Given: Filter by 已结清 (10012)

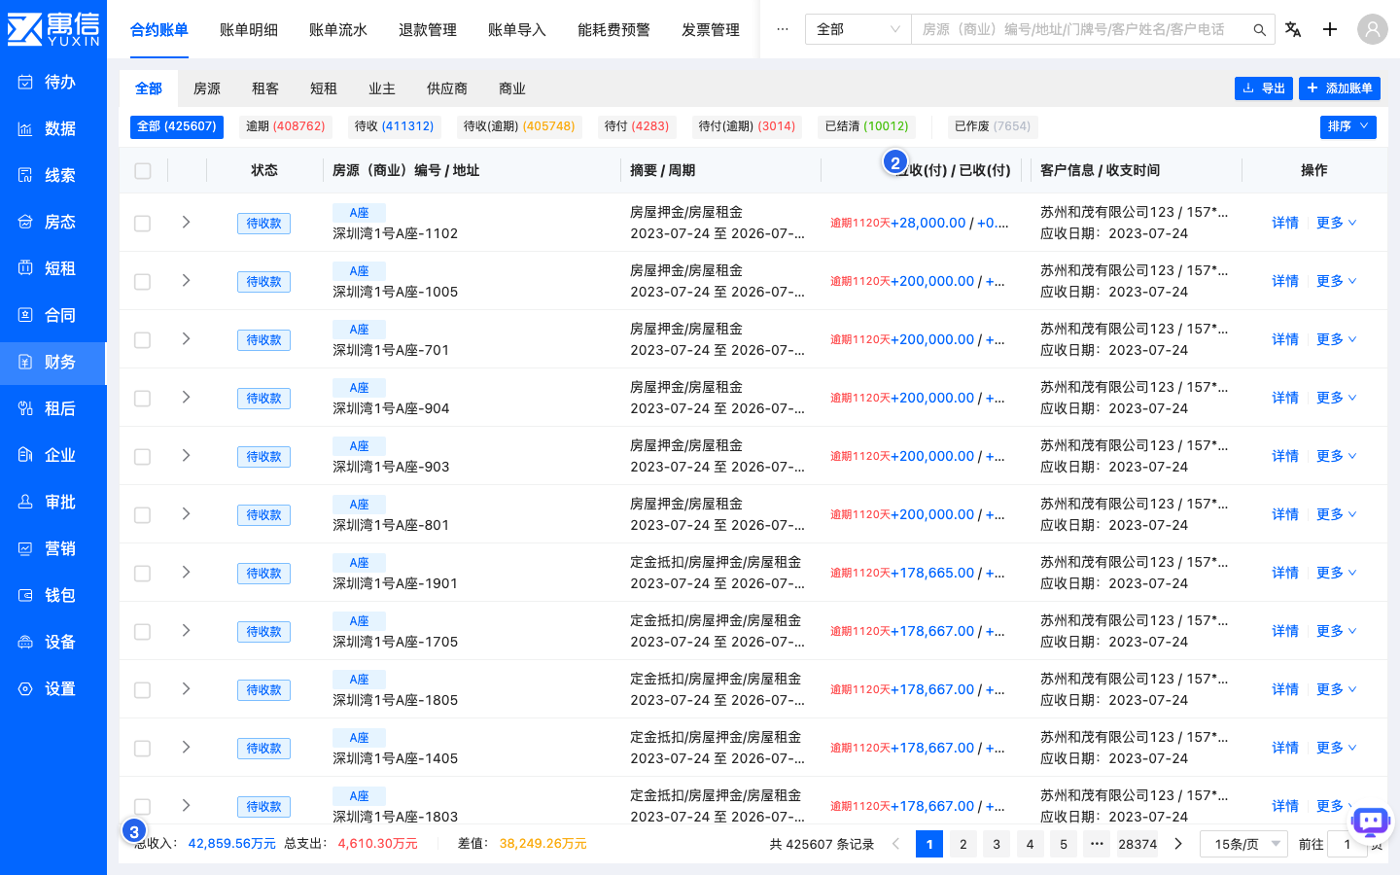Looking at the screenshot, I should click(867, 126).
